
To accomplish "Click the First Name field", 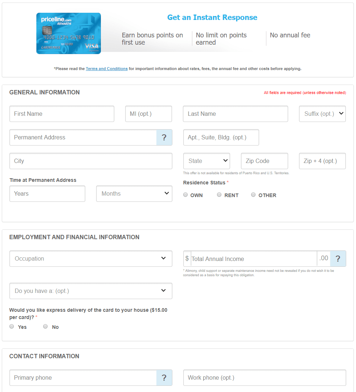I will point(62,114).
